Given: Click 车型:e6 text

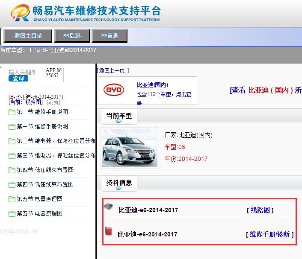Looking at the screenshot, I should coord(175,147).
